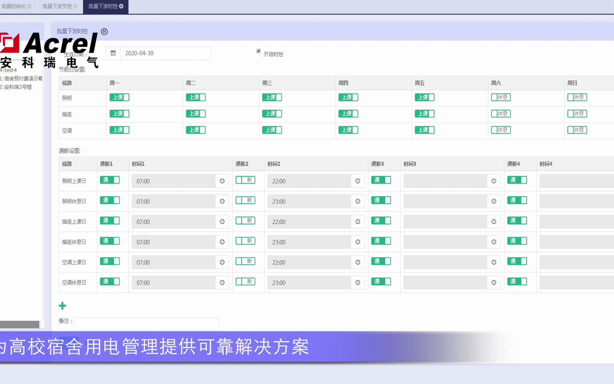This screenshot has height=384, width=614.
Task: Click the left panel horizontal scrollbar
Action: coord(20,324)
